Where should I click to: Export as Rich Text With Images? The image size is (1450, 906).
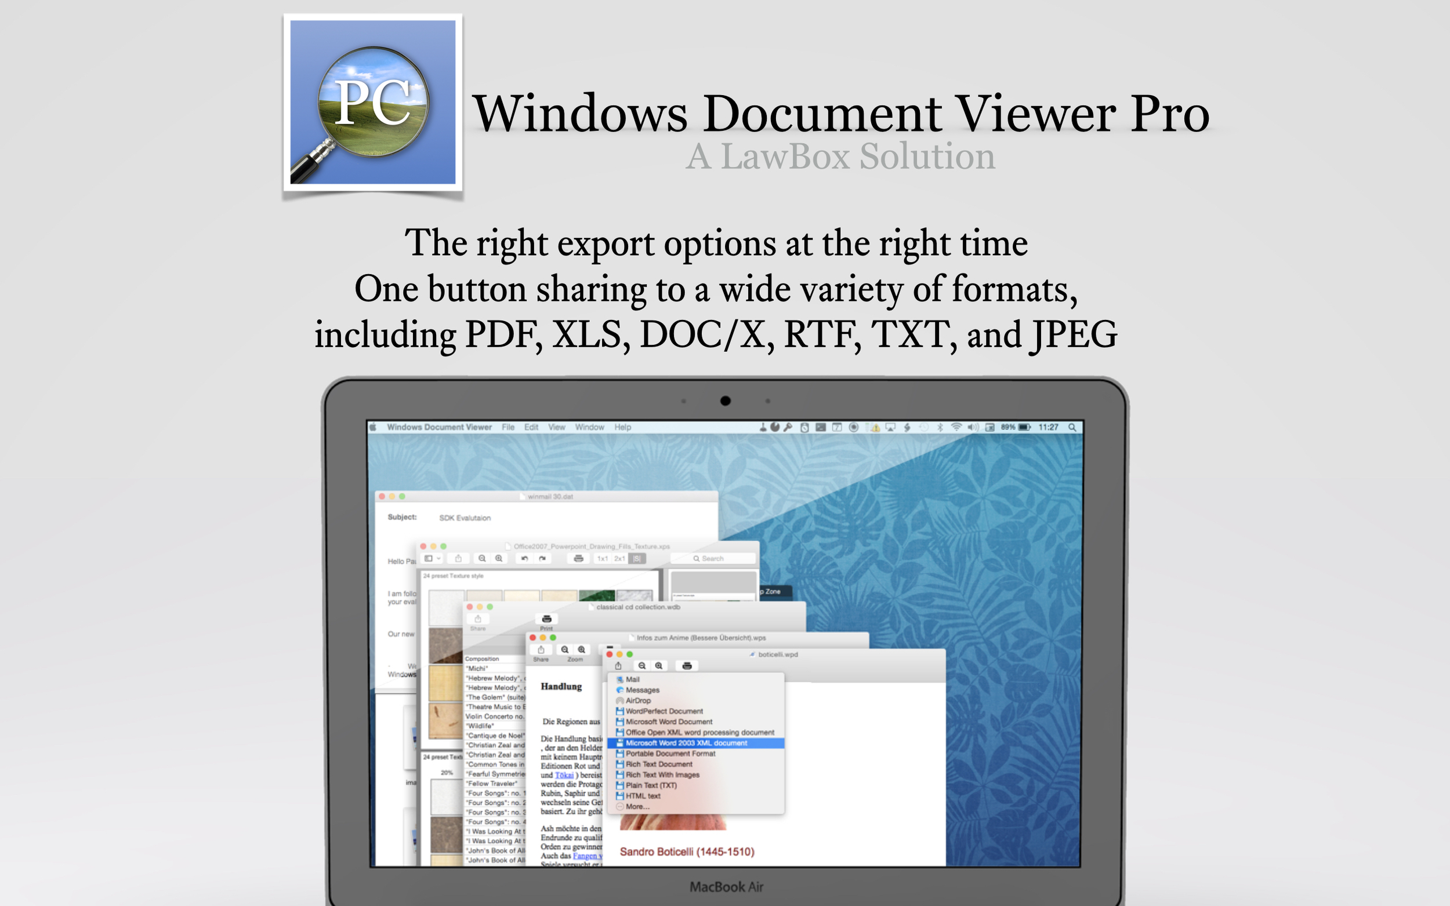(696, 775)
